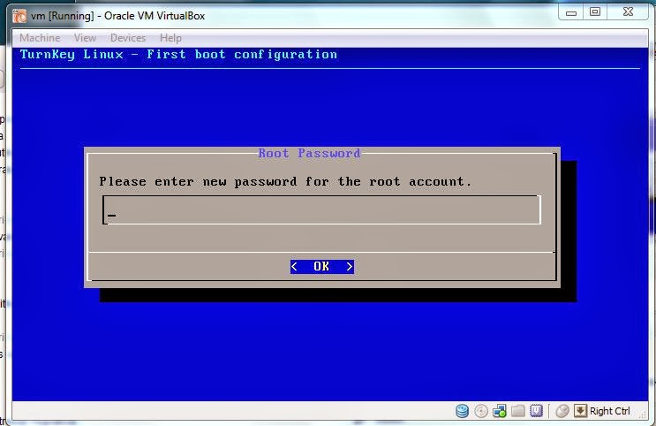Open the network adapter status icon
Image resolution: width=656 pixels, height=426 pixels.
point(499,411)
